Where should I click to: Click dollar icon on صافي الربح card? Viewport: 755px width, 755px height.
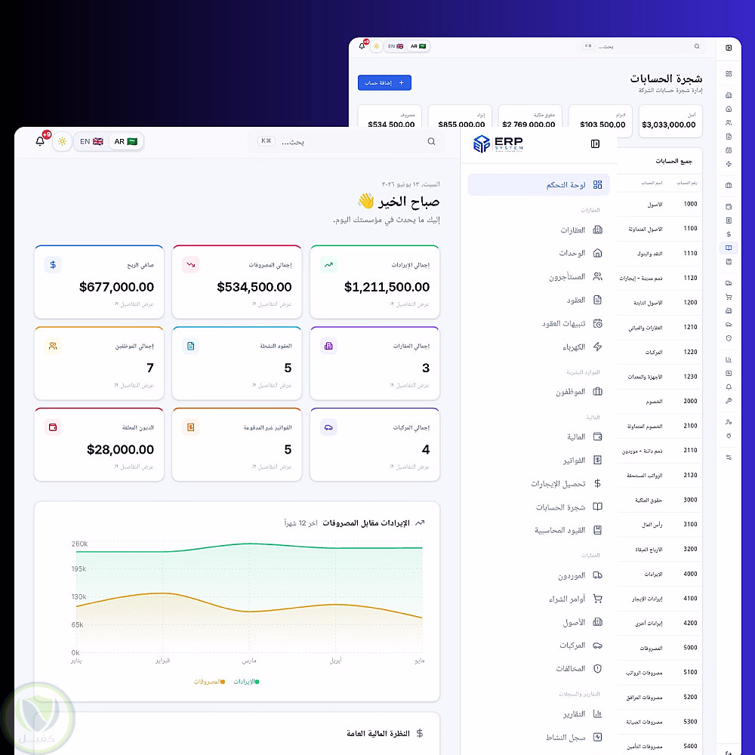point(53,265)
